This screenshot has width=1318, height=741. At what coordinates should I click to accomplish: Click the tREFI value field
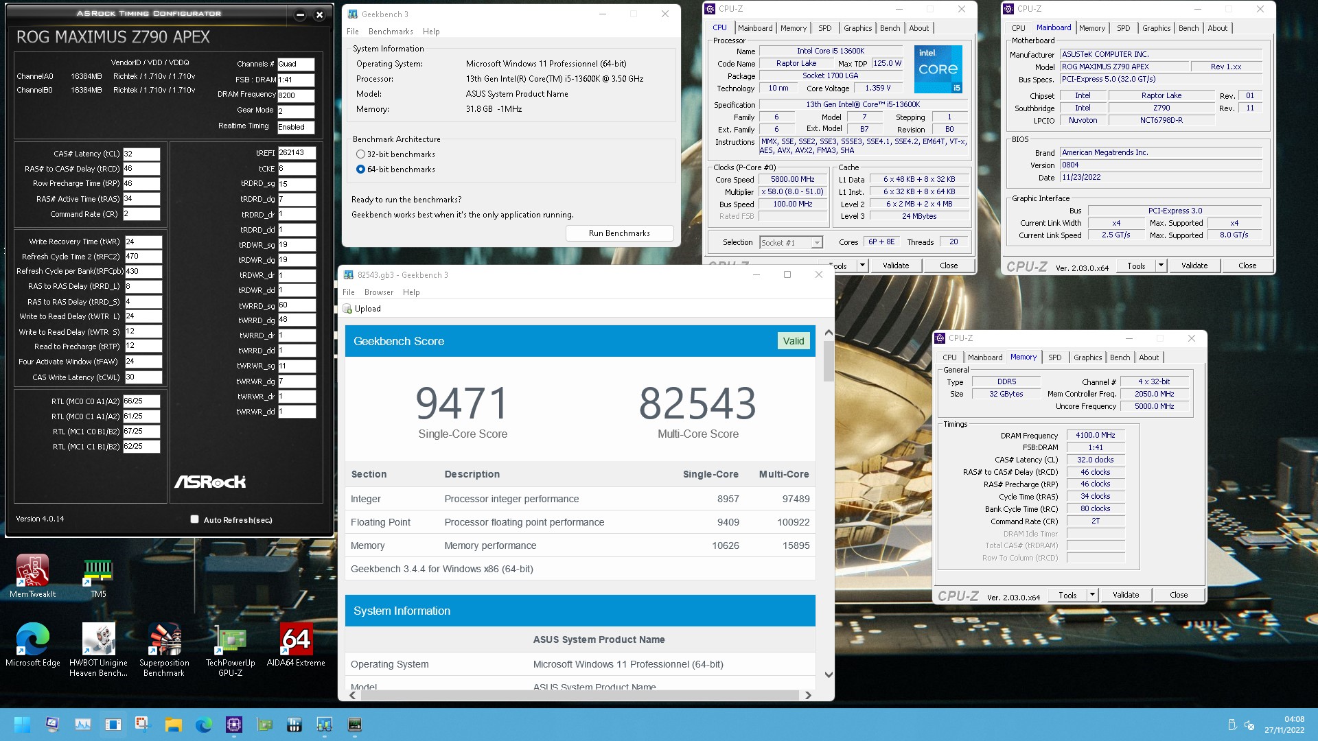click(297, 153)
